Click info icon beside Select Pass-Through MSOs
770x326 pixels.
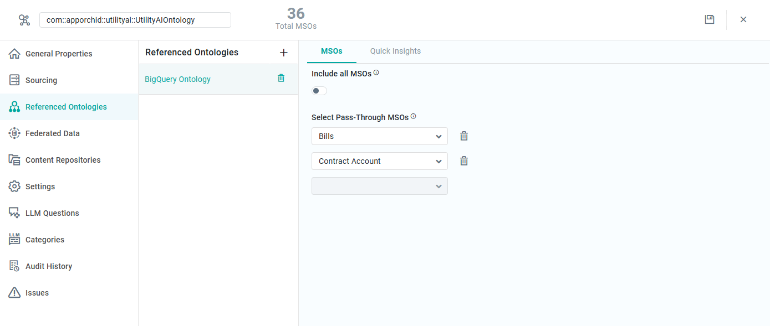coord(413,117)
